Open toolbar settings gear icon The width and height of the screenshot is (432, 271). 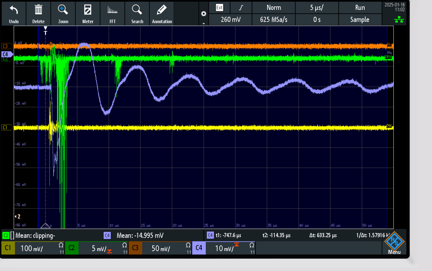[204, 14]
